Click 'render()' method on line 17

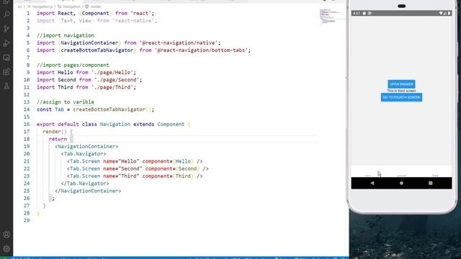pyautogui.click(x=55, y=132)
